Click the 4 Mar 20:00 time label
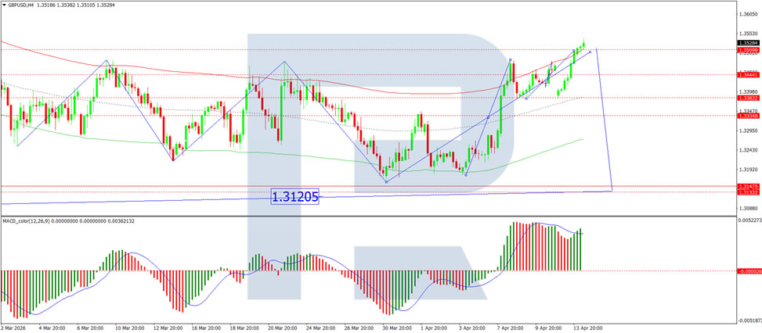 [50, 328]
